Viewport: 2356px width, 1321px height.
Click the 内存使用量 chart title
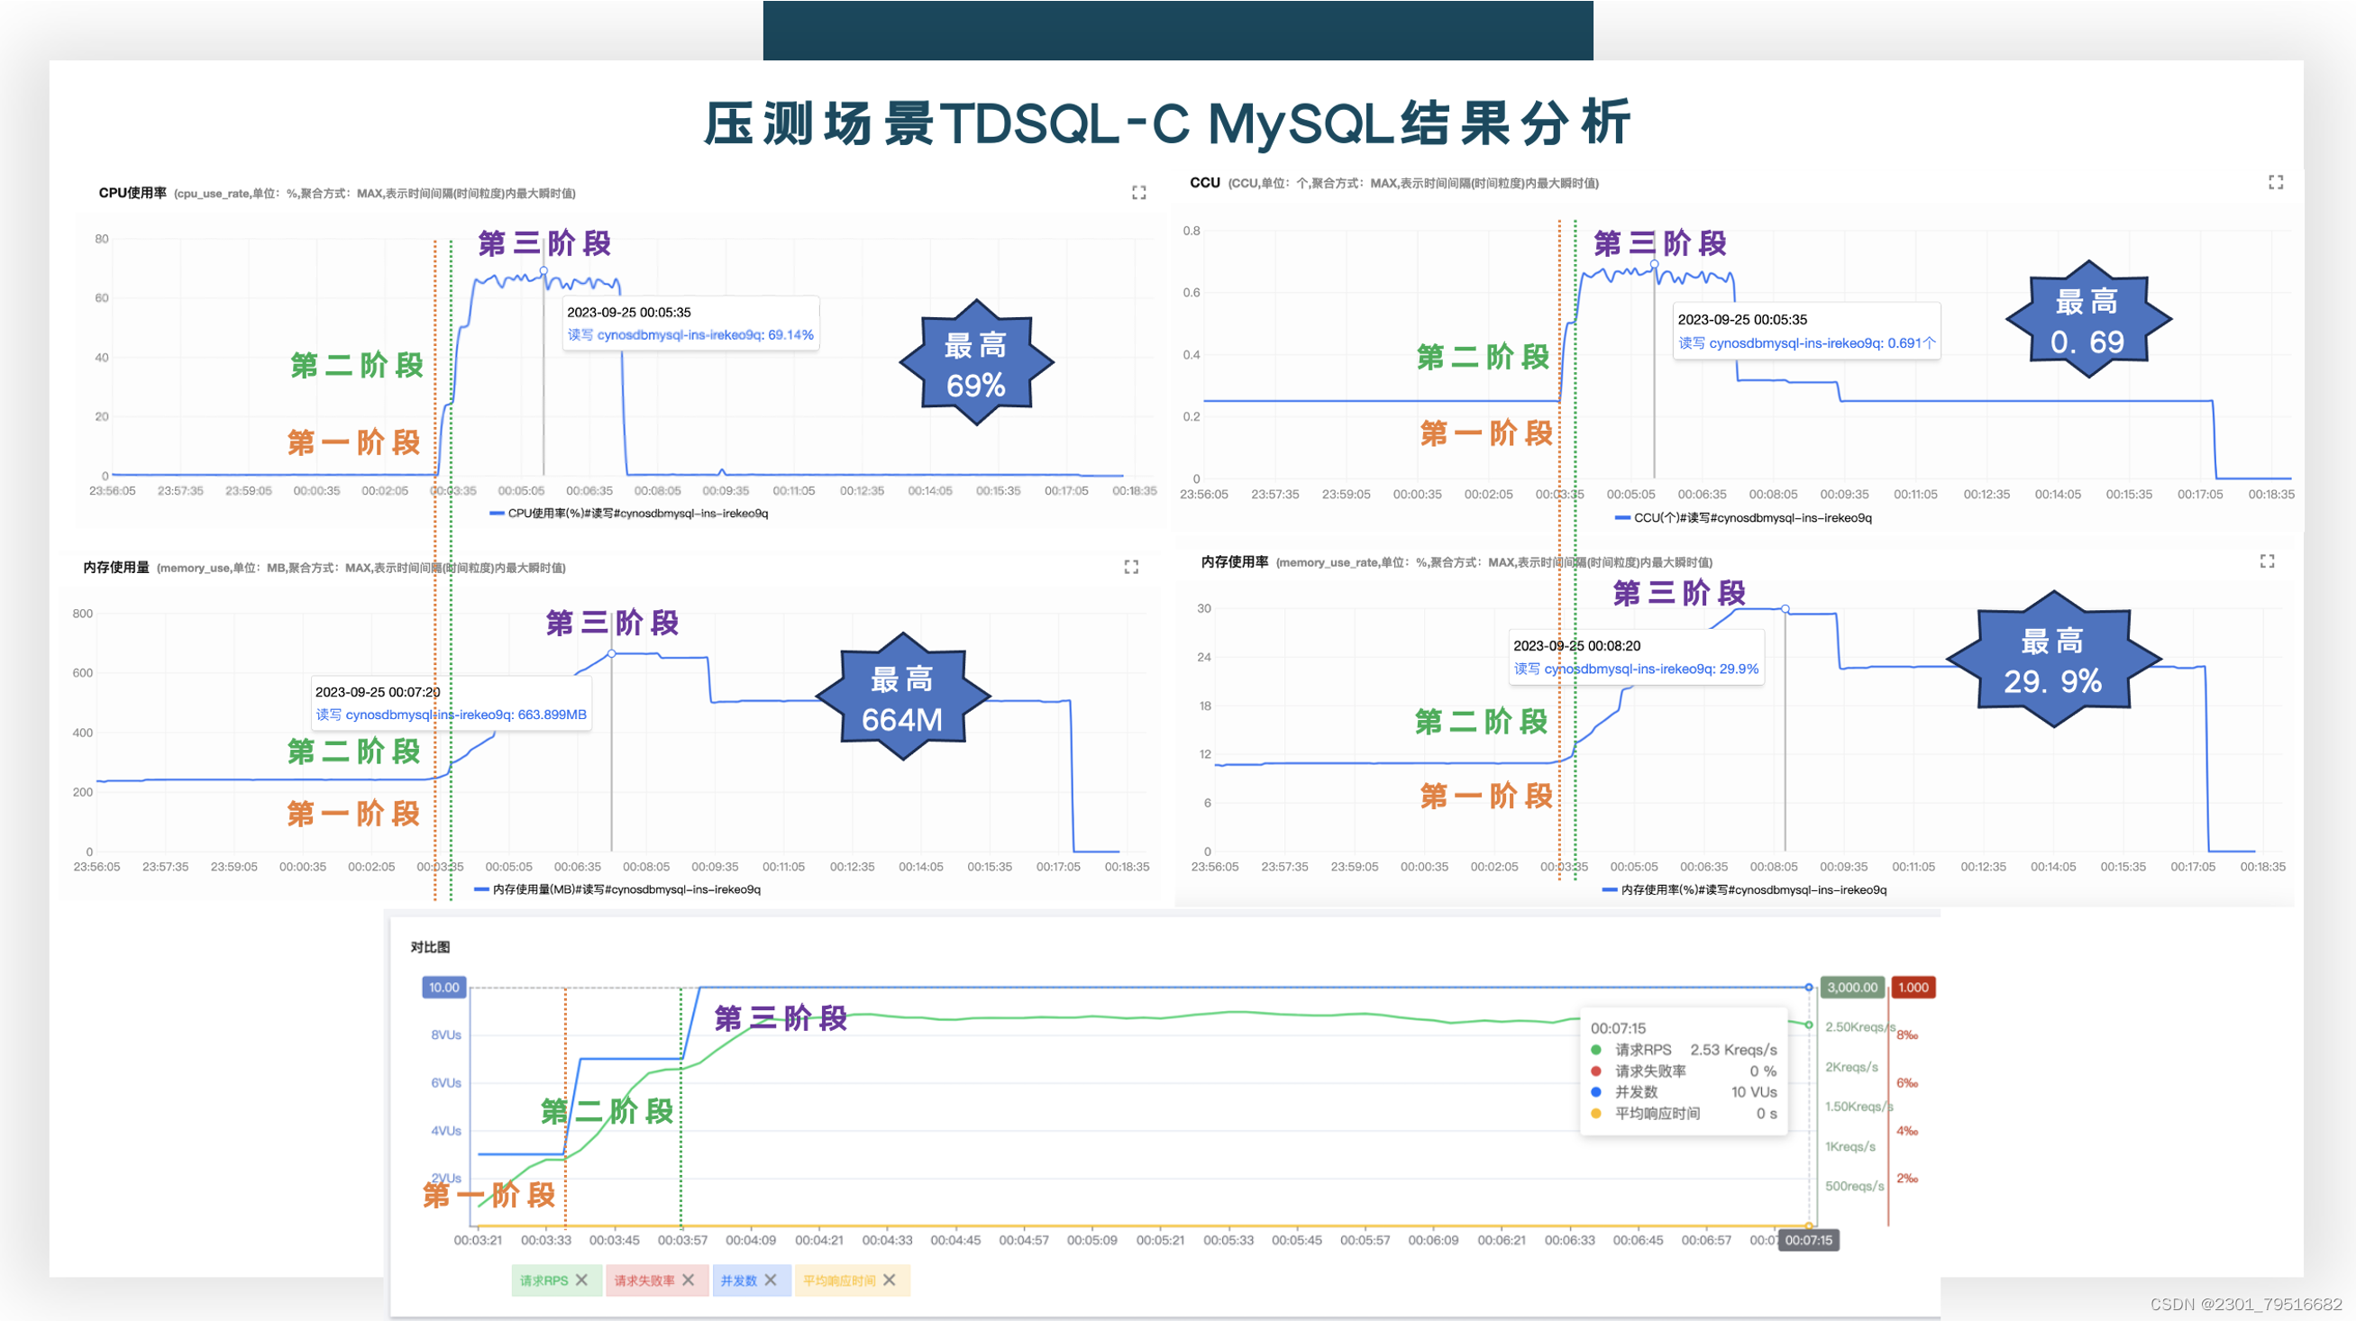coord(116,568)
